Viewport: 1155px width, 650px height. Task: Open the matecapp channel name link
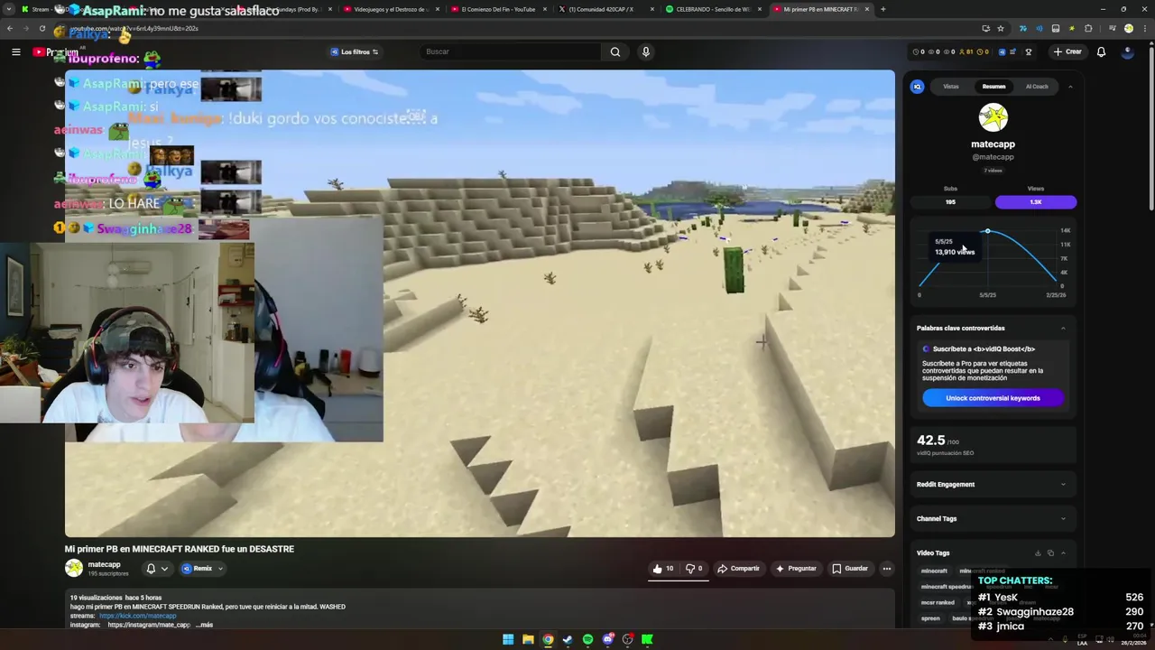(104, 564)
